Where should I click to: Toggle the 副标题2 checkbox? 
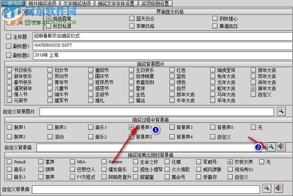point(9,55)
